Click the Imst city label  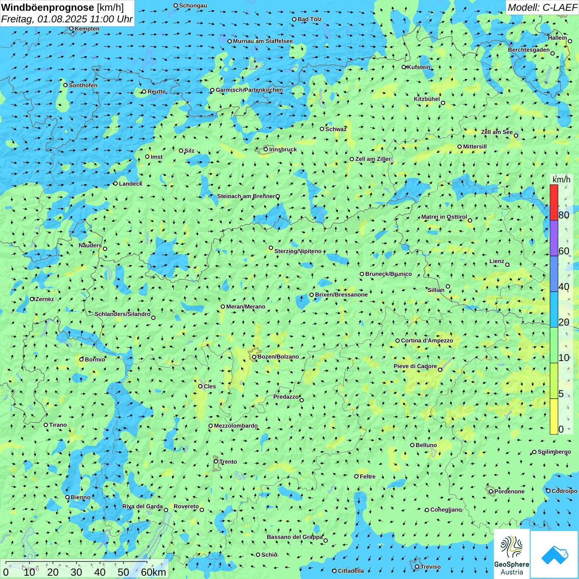[x=157, y=157]
